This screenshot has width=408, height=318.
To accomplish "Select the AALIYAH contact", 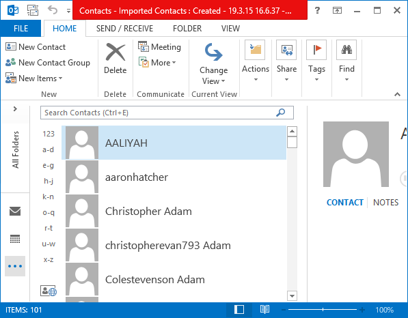I will (x=174, y=143).
